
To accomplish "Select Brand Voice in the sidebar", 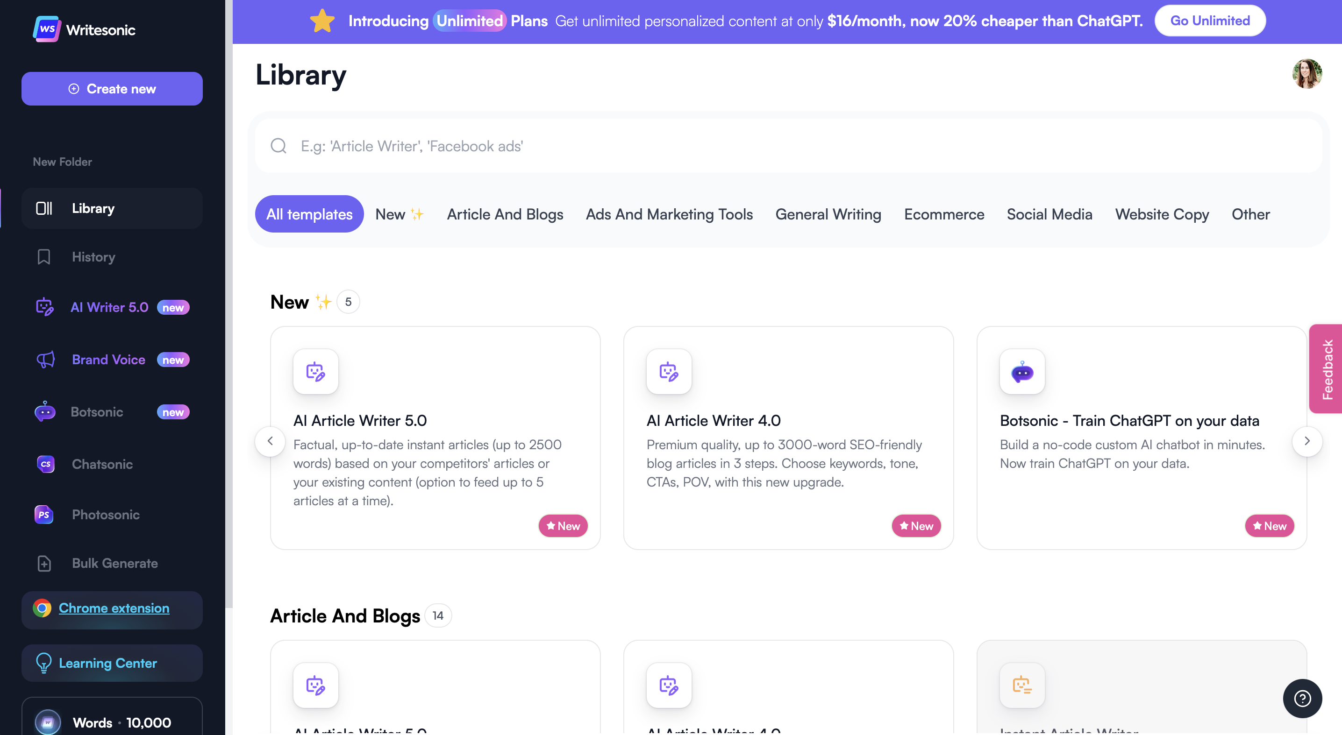I will click(x=108, y=359).
